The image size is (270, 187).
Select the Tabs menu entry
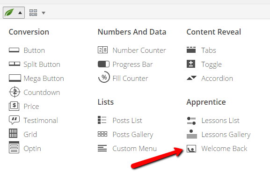click(201, 50)
